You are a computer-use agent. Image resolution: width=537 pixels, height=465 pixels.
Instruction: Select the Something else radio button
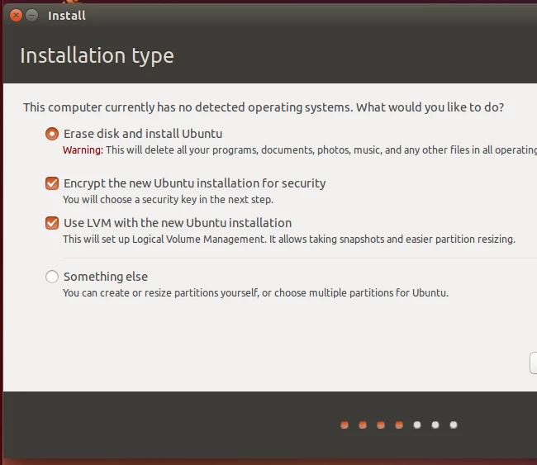(x=53, y=277)
